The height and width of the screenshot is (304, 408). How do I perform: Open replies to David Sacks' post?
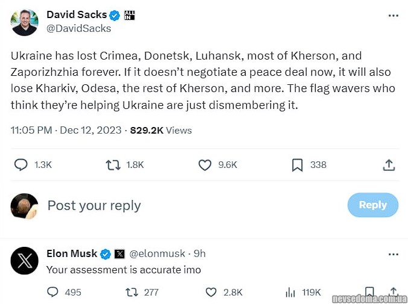point(21,165)
